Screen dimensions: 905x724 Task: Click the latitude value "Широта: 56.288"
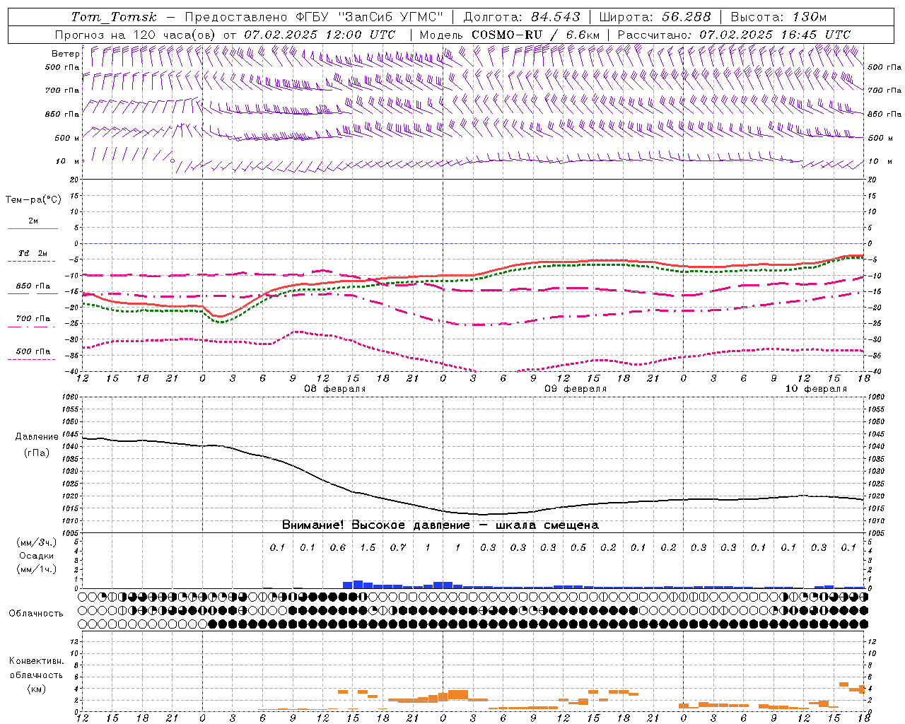655,17
